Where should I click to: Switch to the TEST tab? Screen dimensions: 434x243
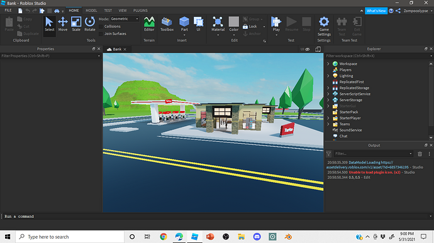[x=108, y=11]
